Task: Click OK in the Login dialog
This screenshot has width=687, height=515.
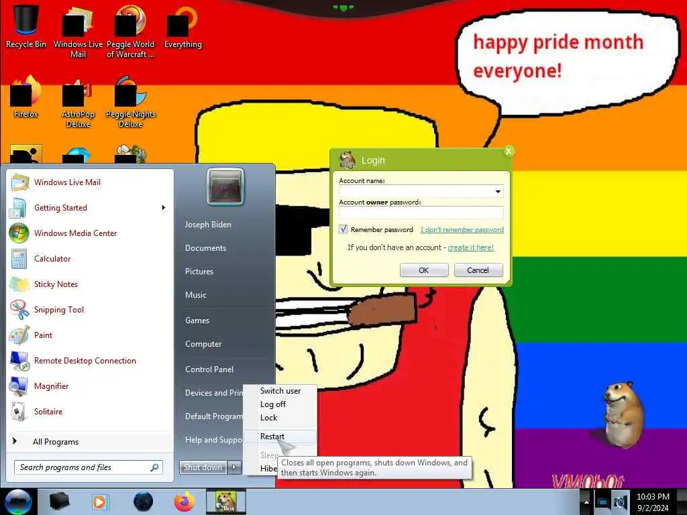Action: pyautogui.click(x=424, y=270)
